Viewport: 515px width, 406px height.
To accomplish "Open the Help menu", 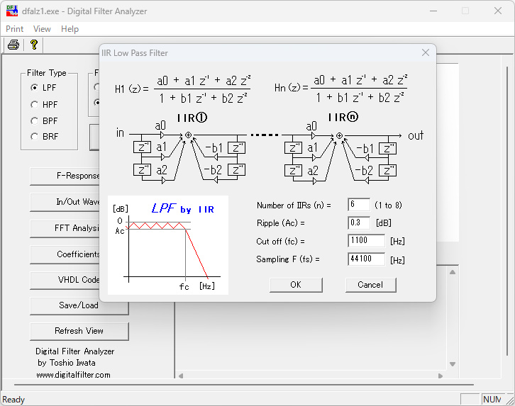I will pos(70,29).
